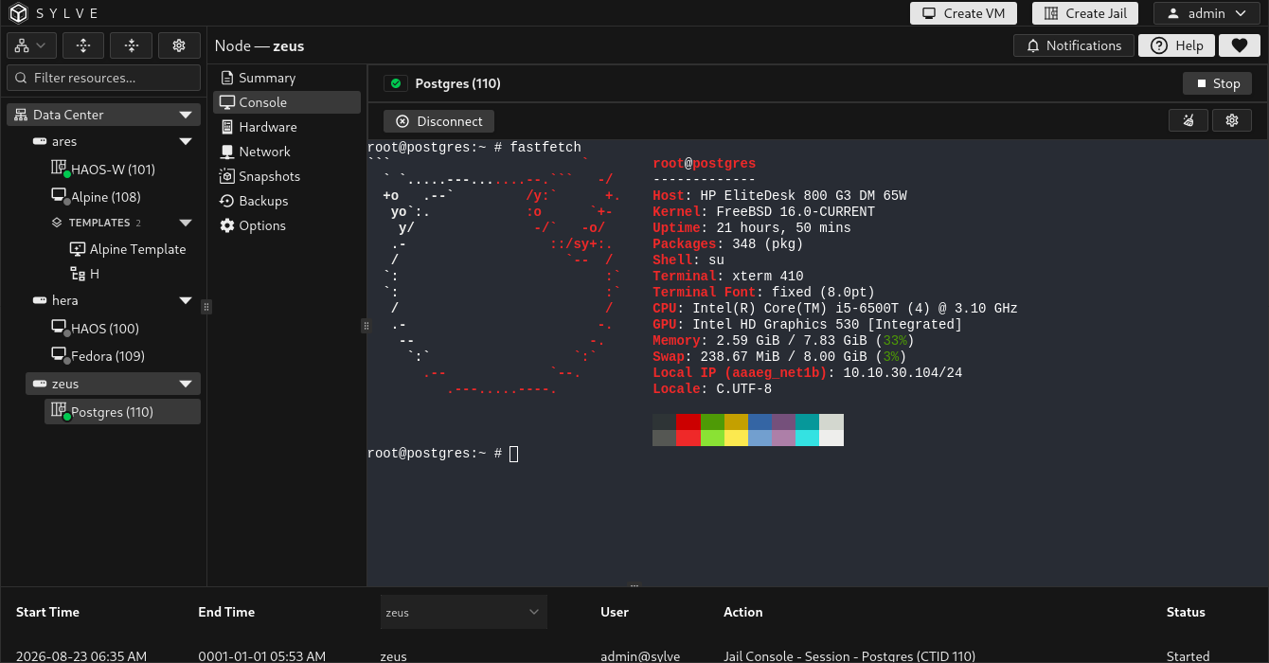Select the Postgres (110) jail in tree
1269x663 pixels.
click(x=122, y=412)
